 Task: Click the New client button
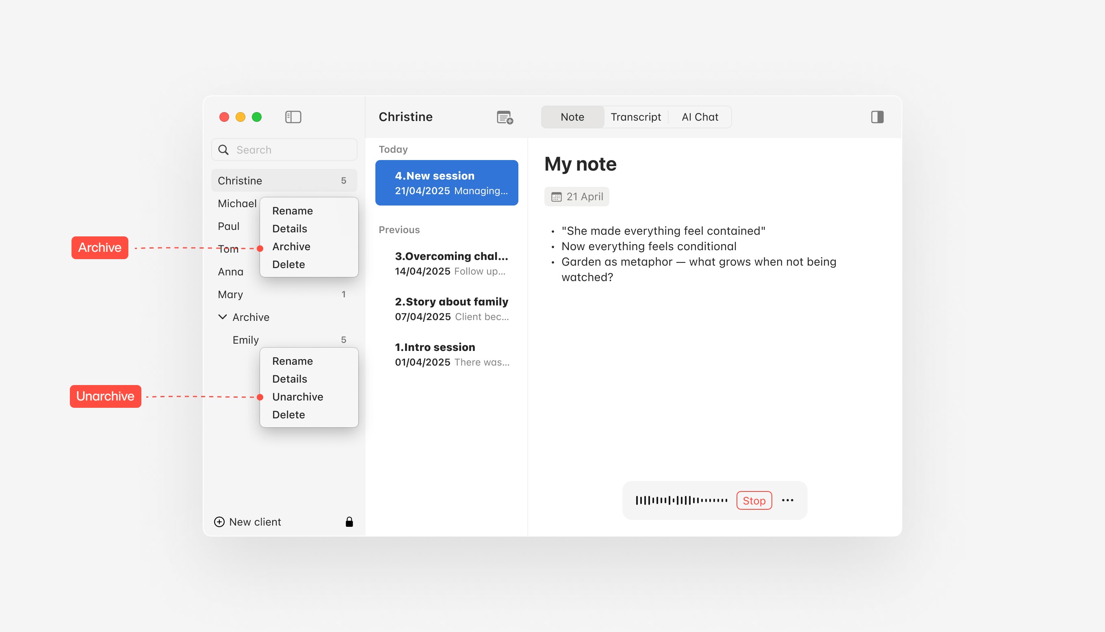coord(255,522)
